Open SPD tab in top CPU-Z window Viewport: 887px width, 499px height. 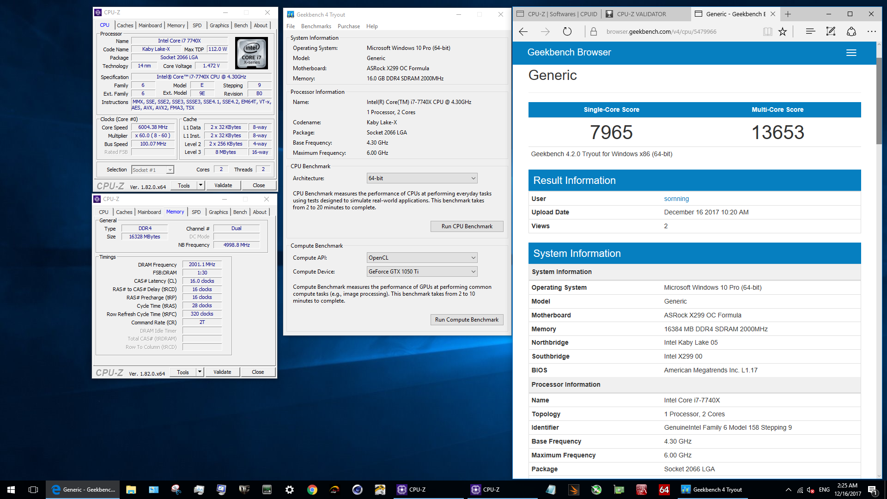(197, 25)
